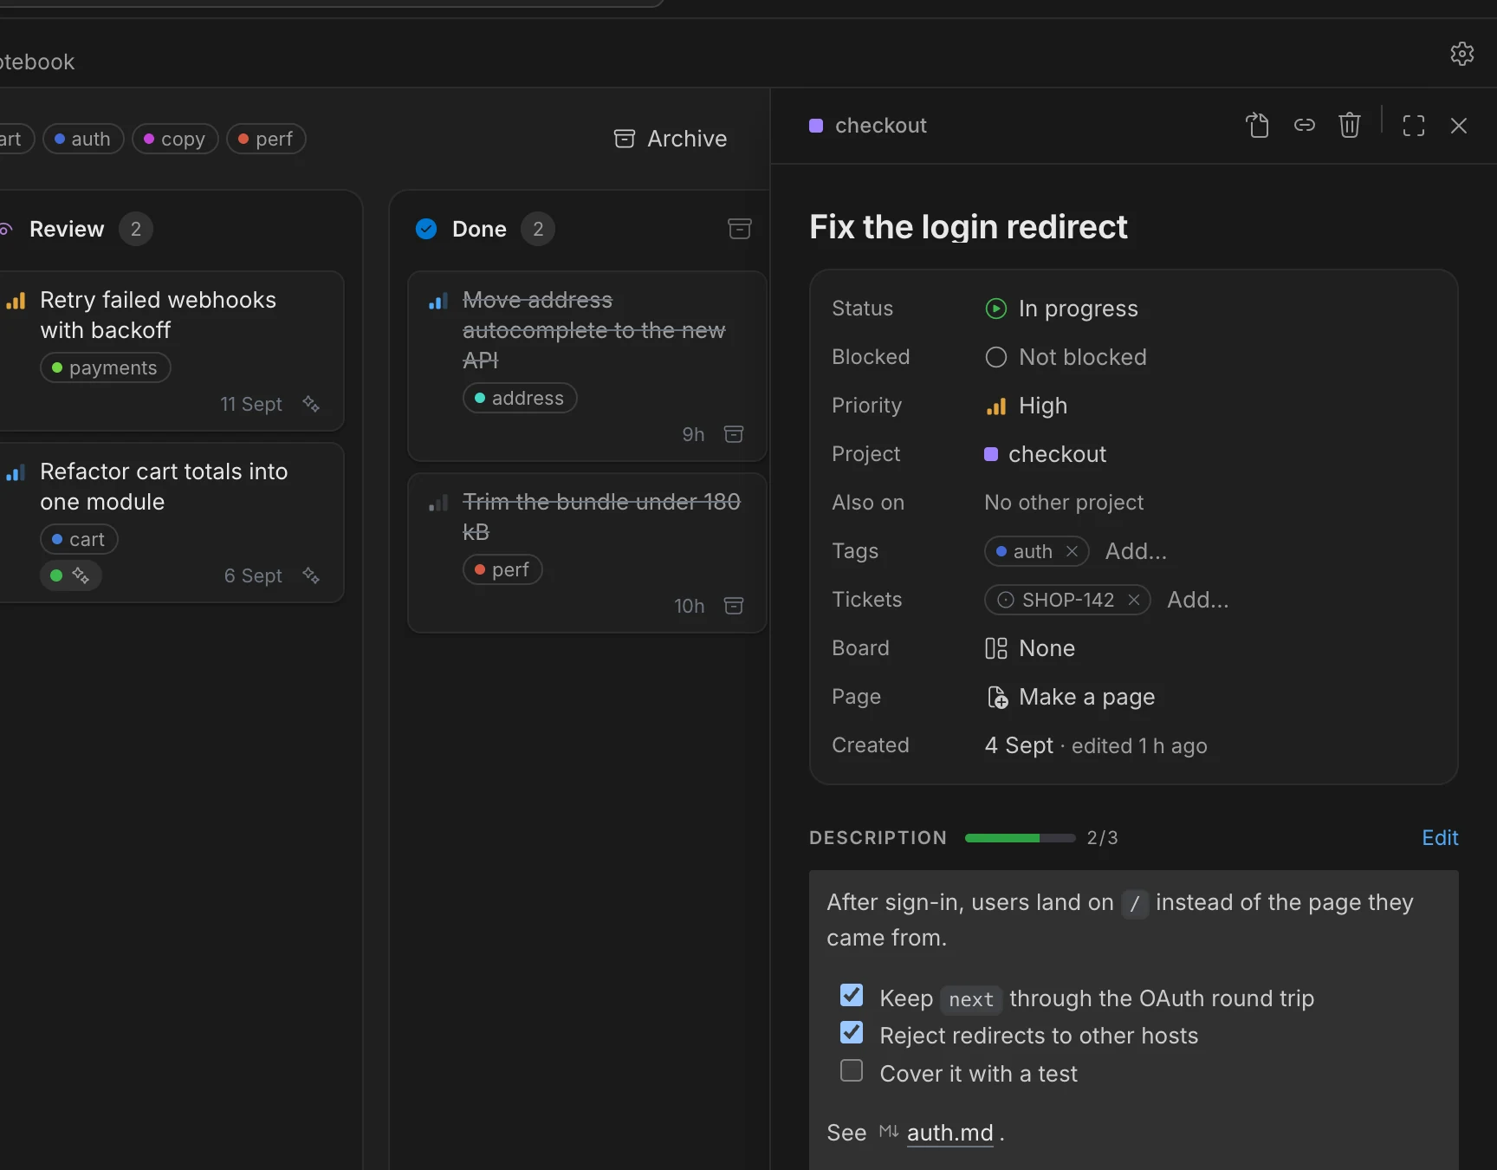
Task: Archive the Trim the bundle card
Action: coord(734,606)
